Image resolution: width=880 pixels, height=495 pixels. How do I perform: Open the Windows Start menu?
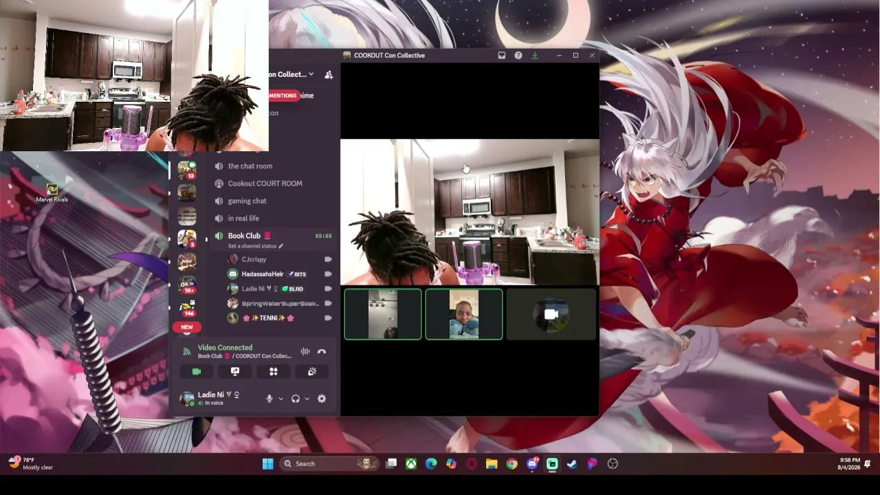(x=268, y=464)
